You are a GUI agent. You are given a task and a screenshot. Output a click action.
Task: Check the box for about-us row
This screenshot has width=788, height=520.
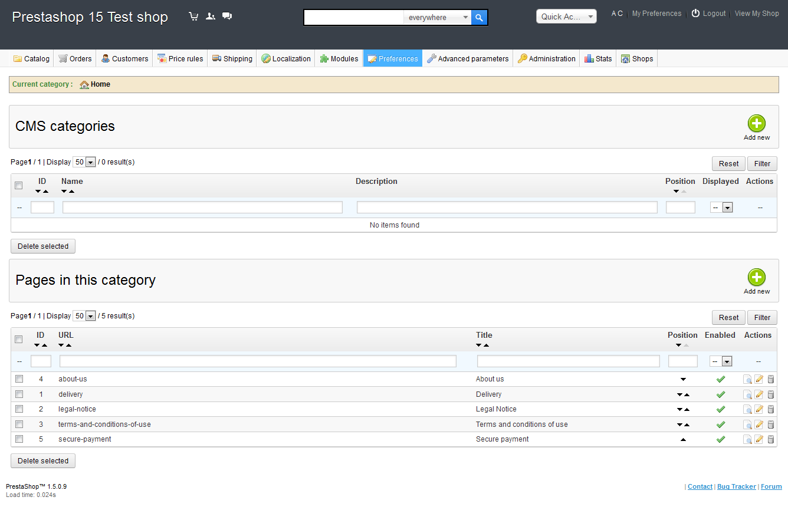[x=19, y=379]
